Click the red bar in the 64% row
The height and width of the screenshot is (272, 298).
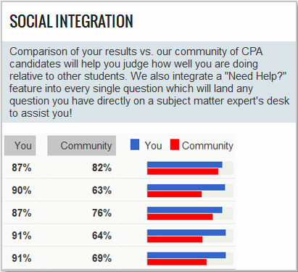click(x=175, y=239)
